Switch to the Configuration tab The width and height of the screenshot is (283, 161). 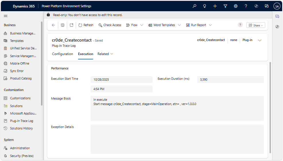pyautogui.click(x=63, y=54)
